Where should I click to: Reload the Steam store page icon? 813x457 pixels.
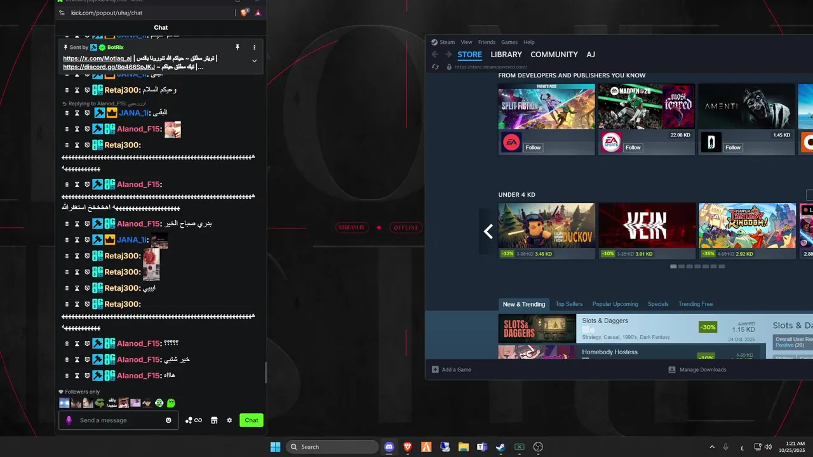click(435, 67)
